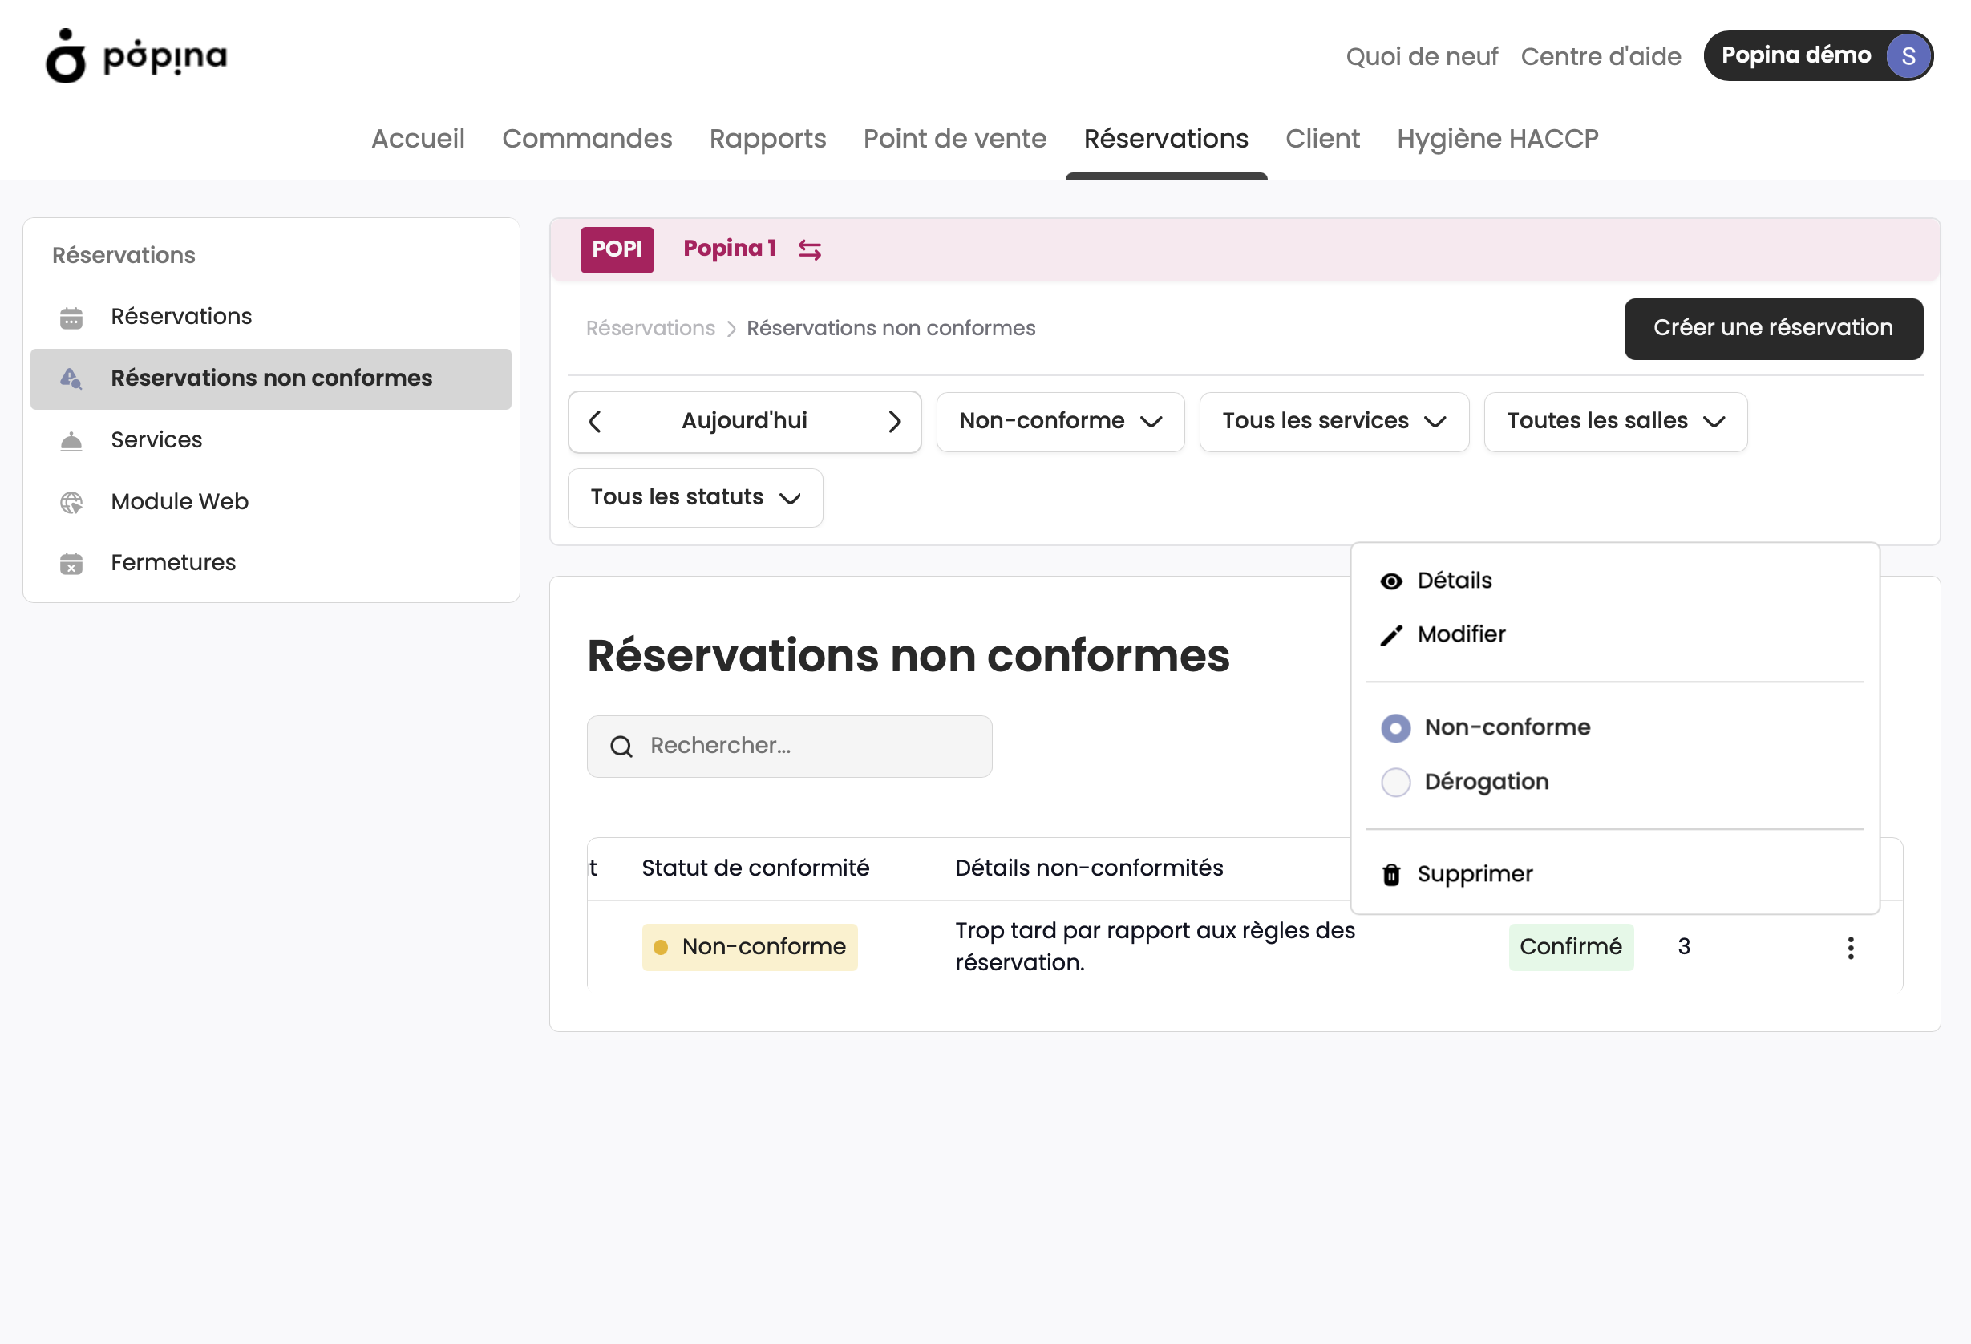Viewport: 1971px width, 1344px height.
Task: Click the calendar icon beside Réservations in sidebar
Action: pyautogui.click(x=71, y=318)
